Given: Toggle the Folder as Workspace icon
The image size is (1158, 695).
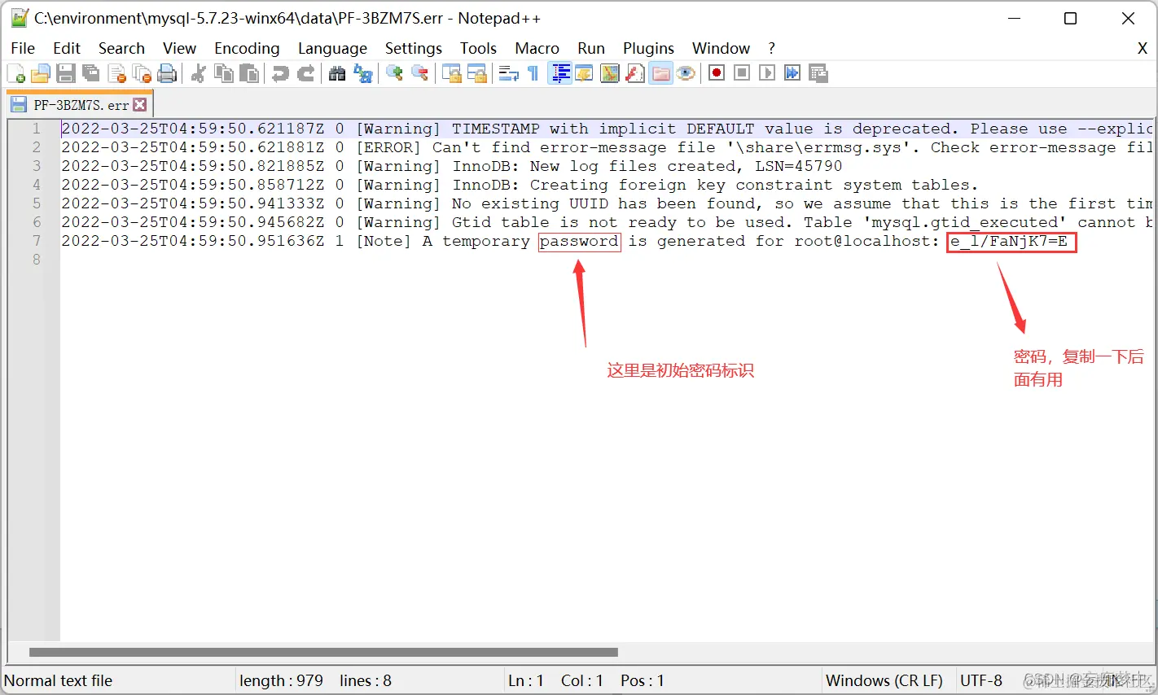Looking at the screenshot, I should [x=660, y=74].
